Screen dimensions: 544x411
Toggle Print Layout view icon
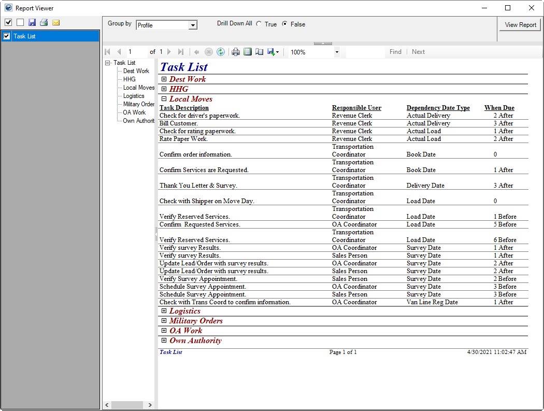point(248,52)
